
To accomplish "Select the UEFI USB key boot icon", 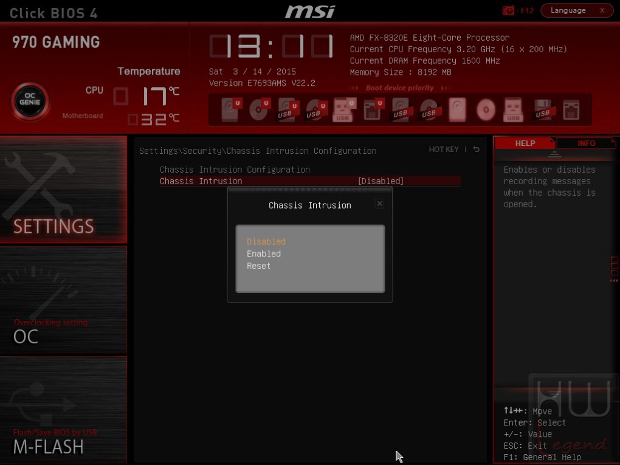I will 343,109.
